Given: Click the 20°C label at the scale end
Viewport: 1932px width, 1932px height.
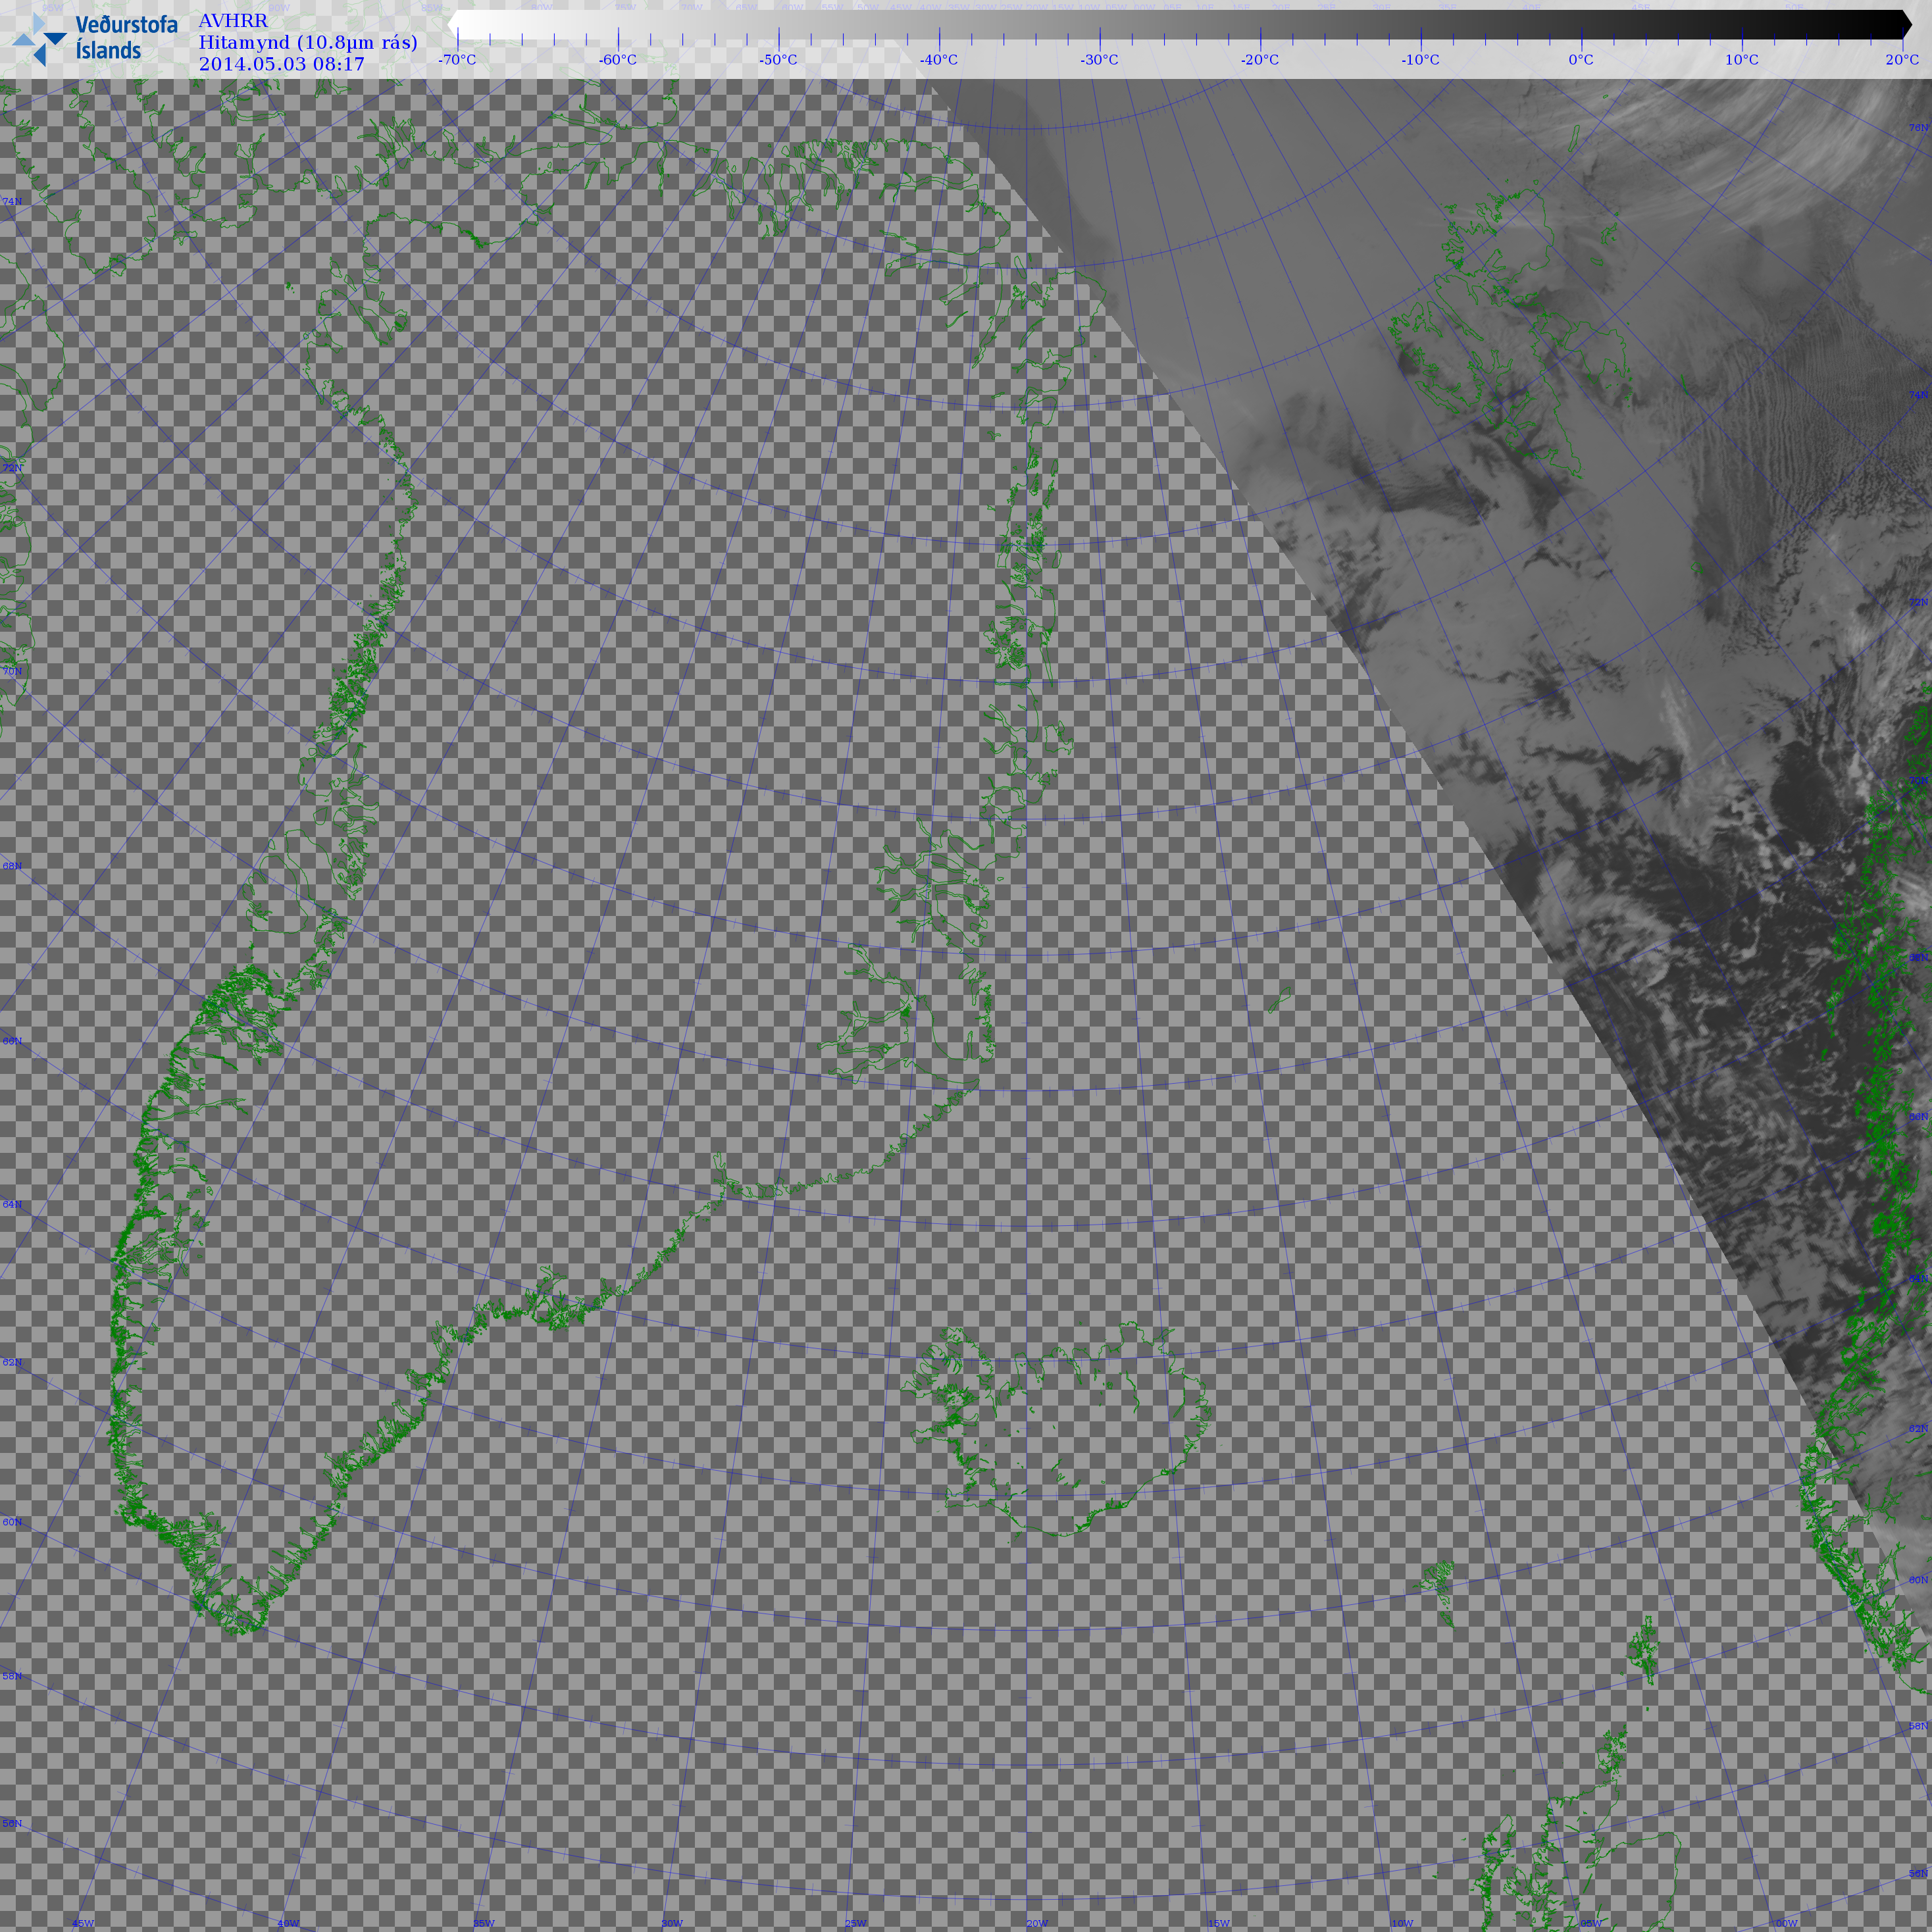Looking at the screenshot, I should tap(1901, 60).
